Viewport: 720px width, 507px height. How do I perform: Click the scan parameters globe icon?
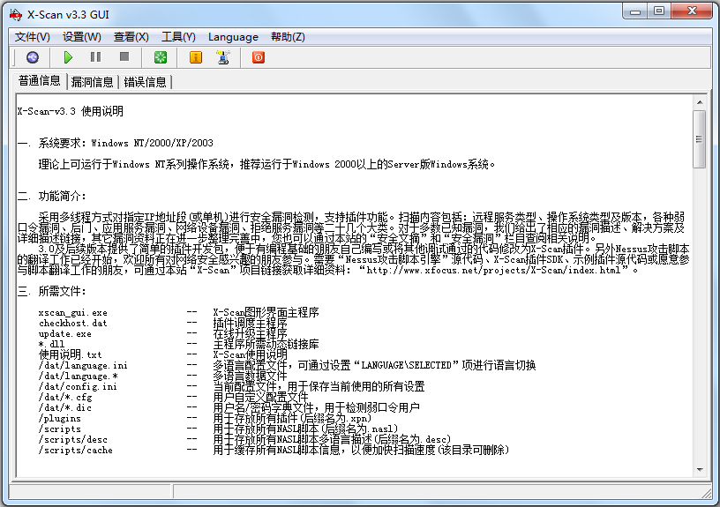pos(33,57)
